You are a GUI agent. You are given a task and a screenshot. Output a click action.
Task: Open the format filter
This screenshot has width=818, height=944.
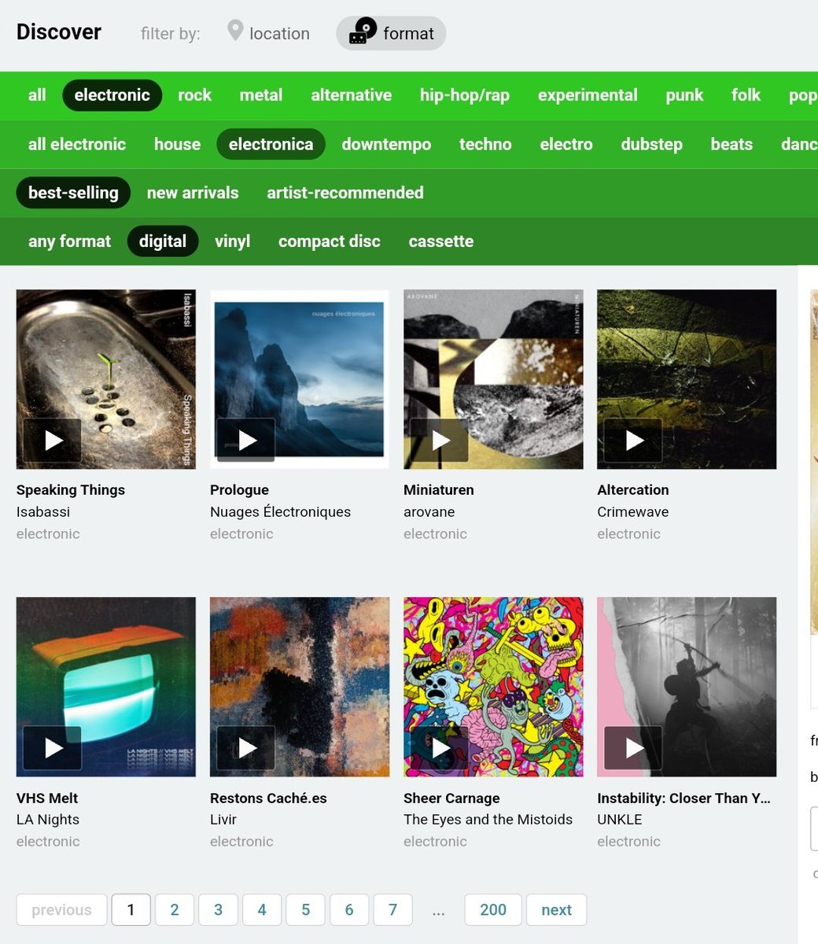pos(391,33)
